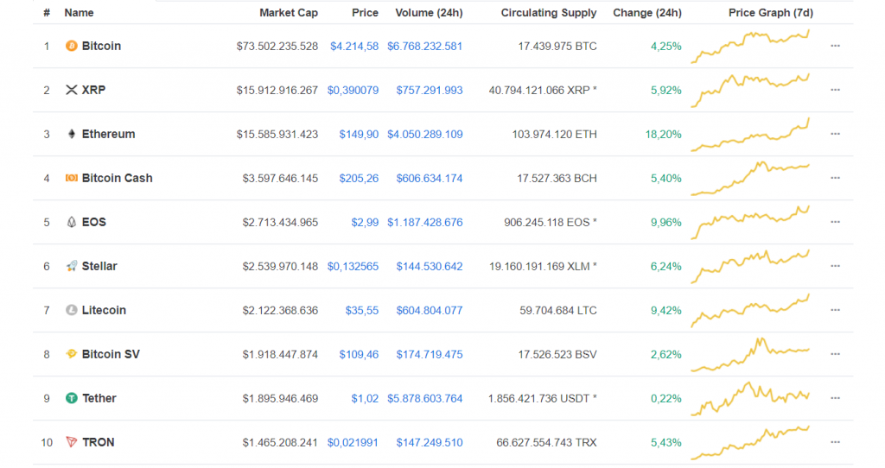The width and height of the screenshot is (885, 468).
Task: Open the more options menu for Ethereum
Action: (x=836, y=134)
